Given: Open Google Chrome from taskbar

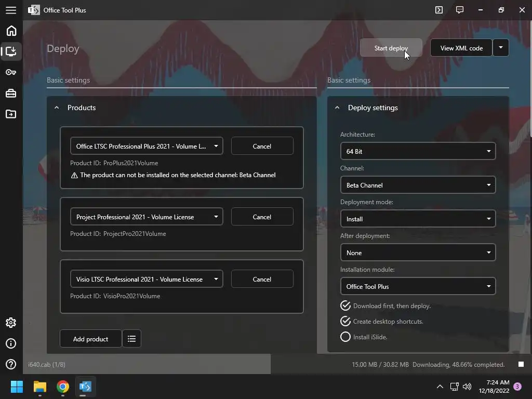Looking at the screenshot, I should (63, 387).
